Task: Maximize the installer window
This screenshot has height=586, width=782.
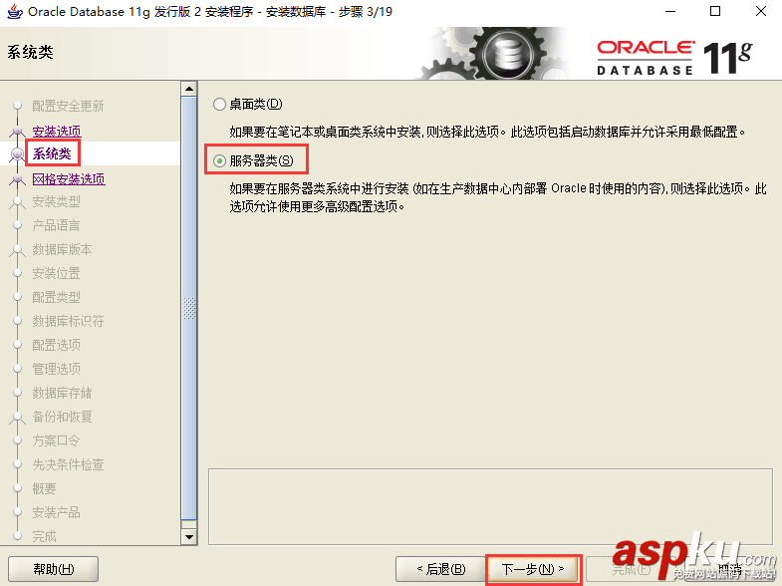Action: pos(715,12)
